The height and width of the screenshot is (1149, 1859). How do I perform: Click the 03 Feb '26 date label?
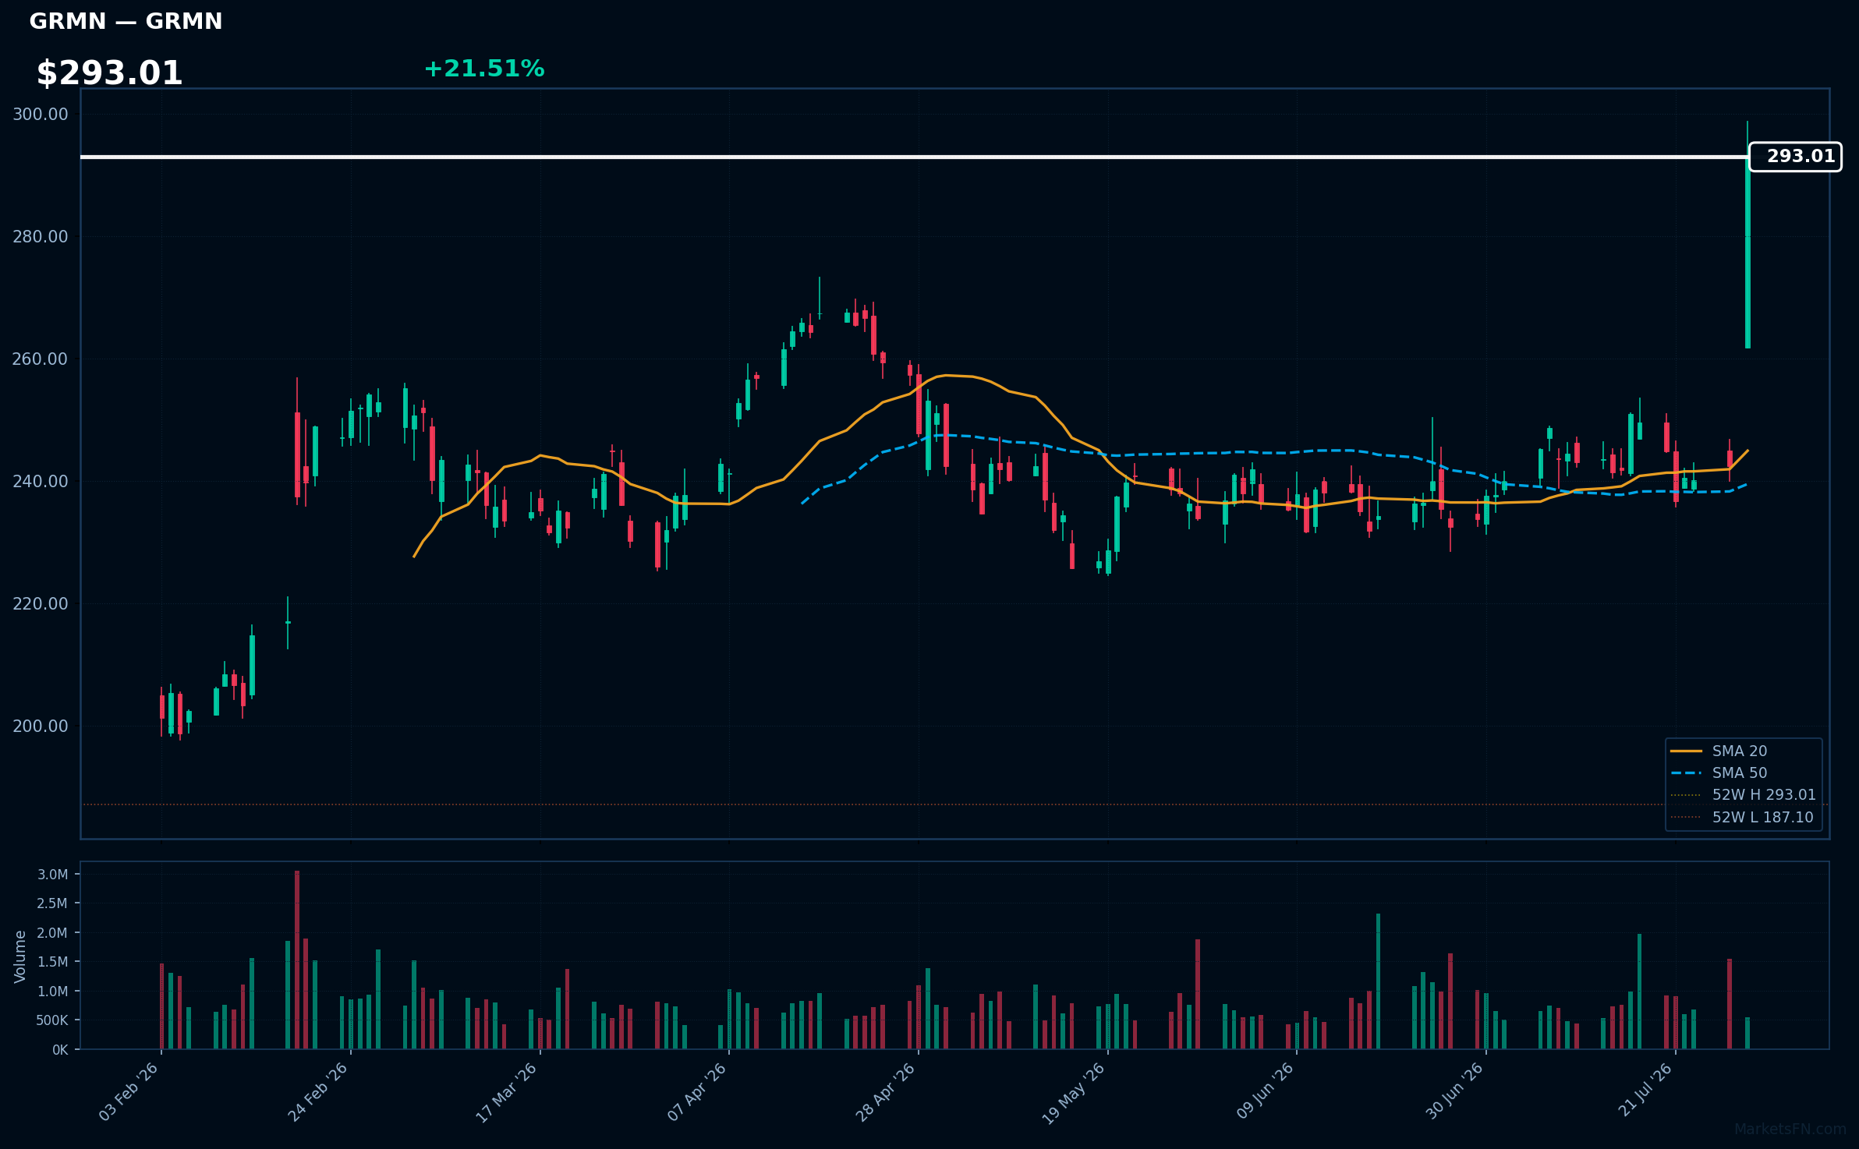click(x=129, y=1092)
